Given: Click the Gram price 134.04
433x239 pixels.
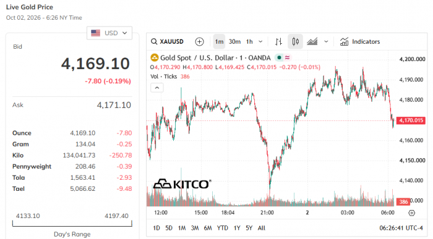Looking at the screenshot, I should click(85, 144).
